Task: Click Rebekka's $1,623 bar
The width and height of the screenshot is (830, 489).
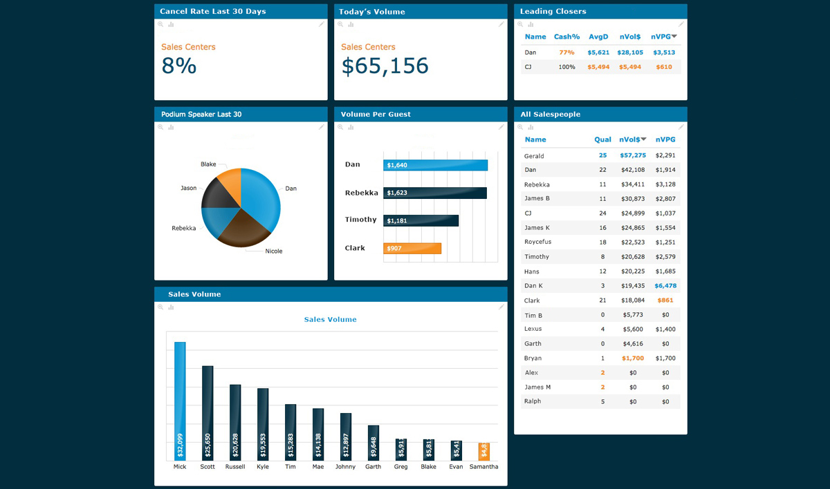Action: (435, 193)
